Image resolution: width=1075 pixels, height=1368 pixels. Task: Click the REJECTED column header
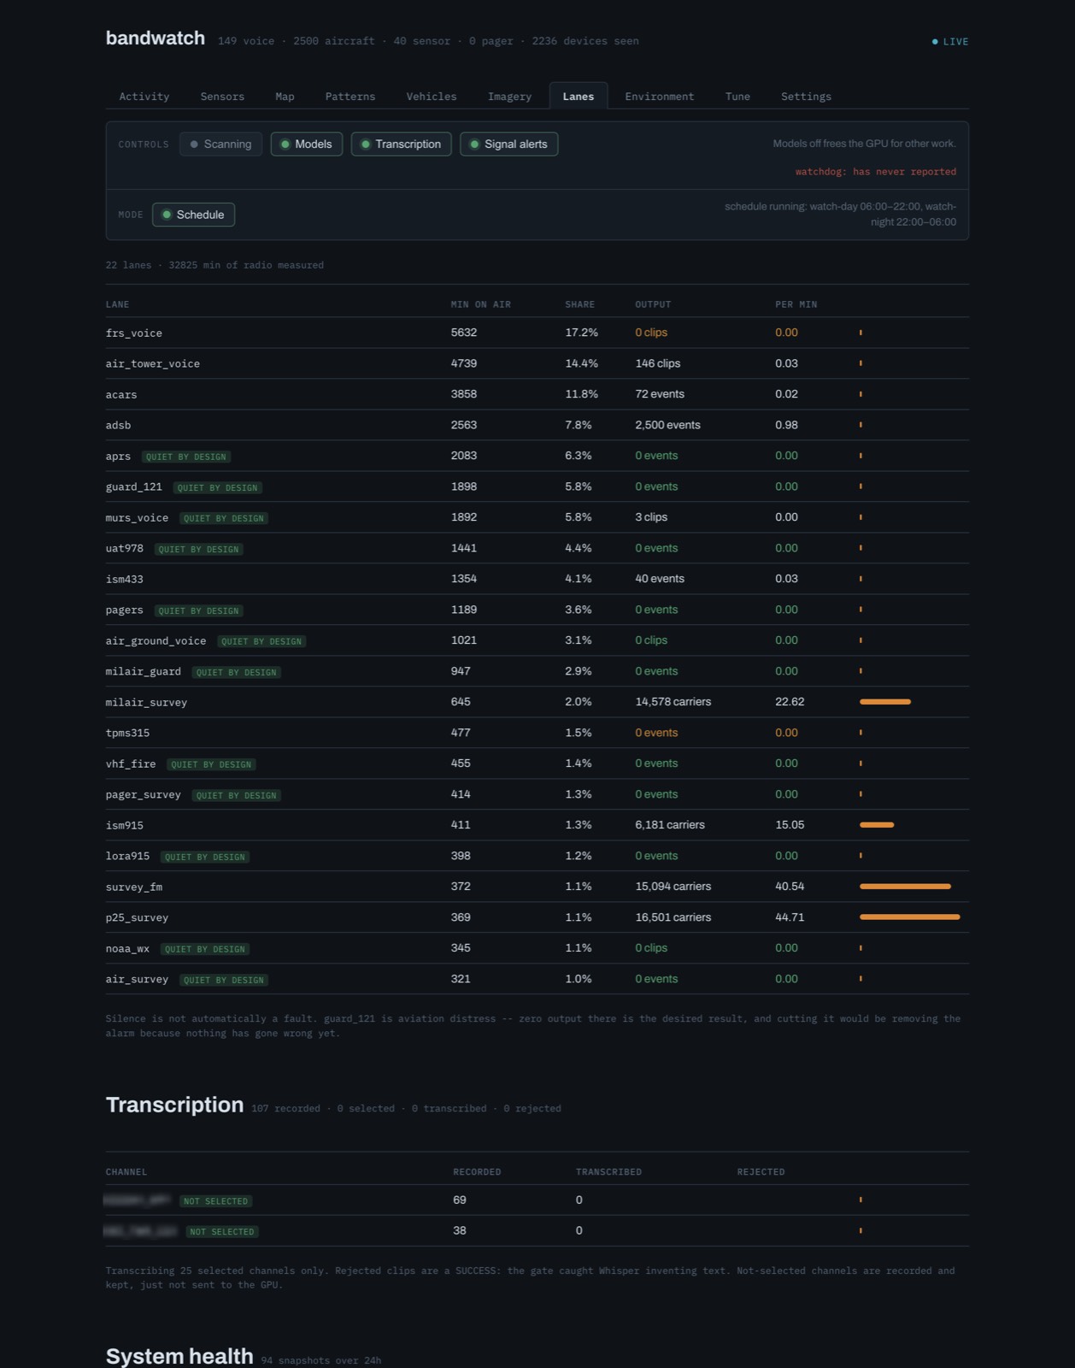point(761,1172)
